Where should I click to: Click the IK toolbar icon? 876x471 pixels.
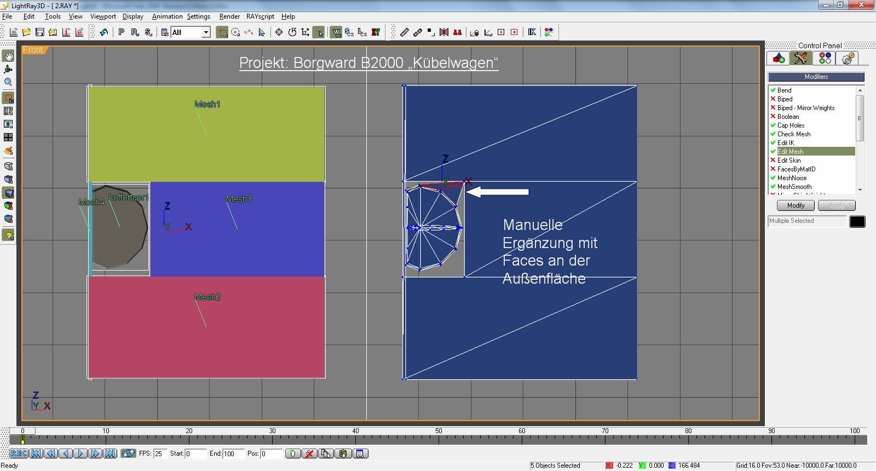(532, 32)
